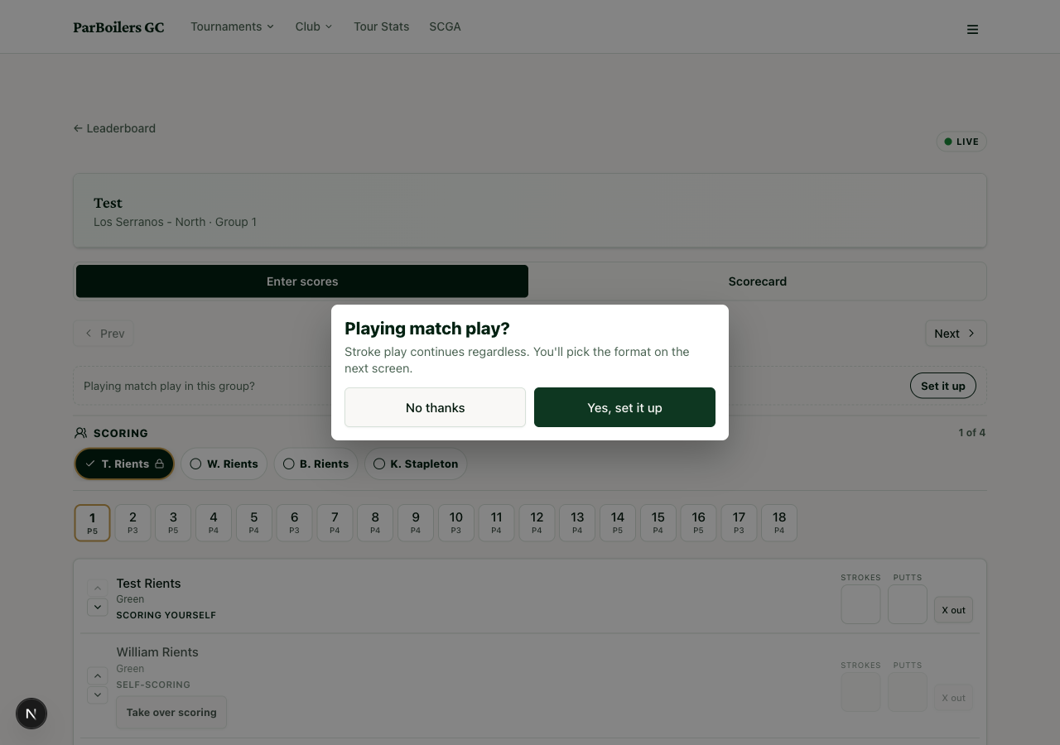This screenshot has width=1060, height=745.
Task: Select K. Stapleton player radio chip
Action: tap(416, 464)
